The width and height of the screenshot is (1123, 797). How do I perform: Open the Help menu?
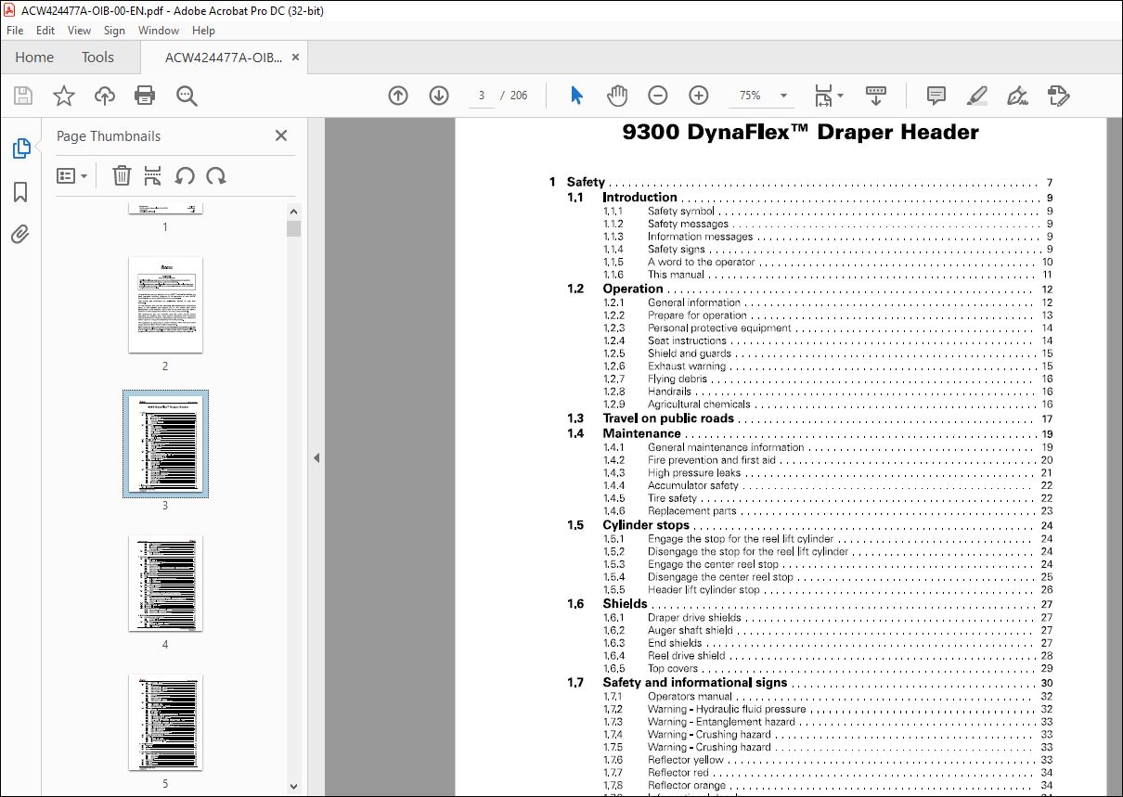(x=203, y=31)
